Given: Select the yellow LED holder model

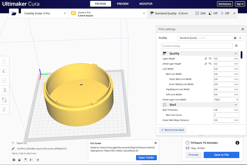Looking at the screenshot, I should tap(78, 95).
